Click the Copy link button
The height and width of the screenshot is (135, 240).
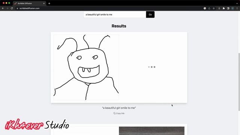click(119, 113)
